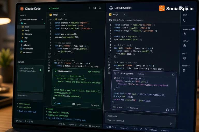Click the SocialSpy.io logo
Image resolution: width=199 pixels, height=132 pixels.
(176, 8)
